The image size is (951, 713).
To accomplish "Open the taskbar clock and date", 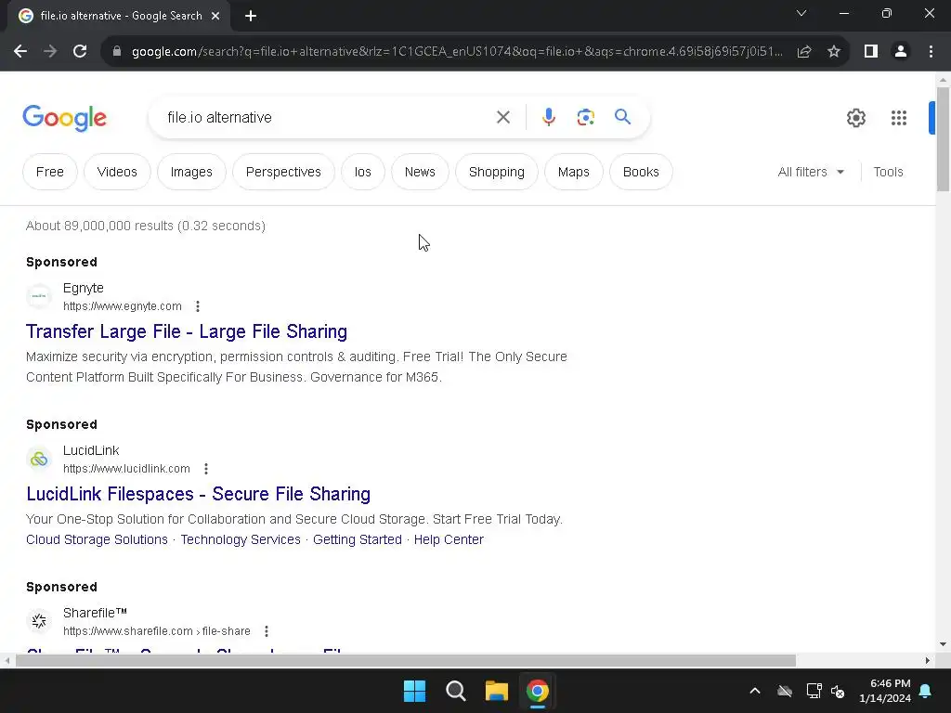I will pyautogui.click(x=885, y=691).
